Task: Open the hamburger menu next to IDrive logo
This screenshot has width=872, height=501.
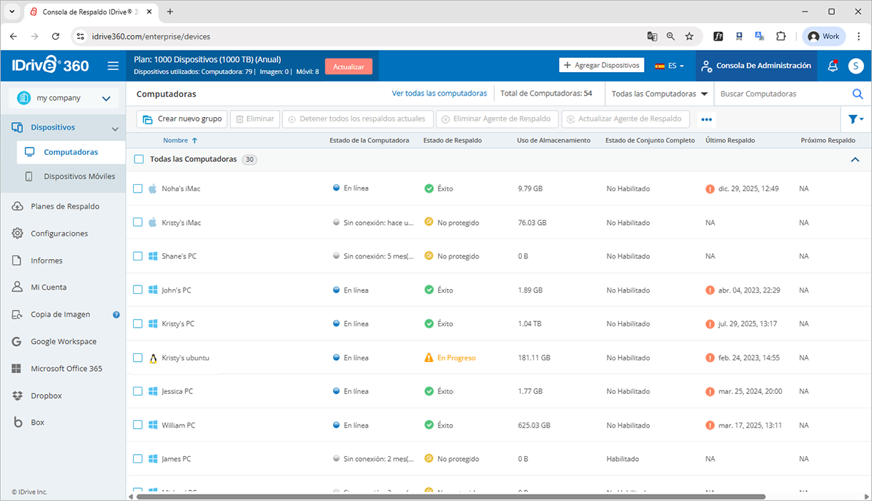Action: point(113,66)
